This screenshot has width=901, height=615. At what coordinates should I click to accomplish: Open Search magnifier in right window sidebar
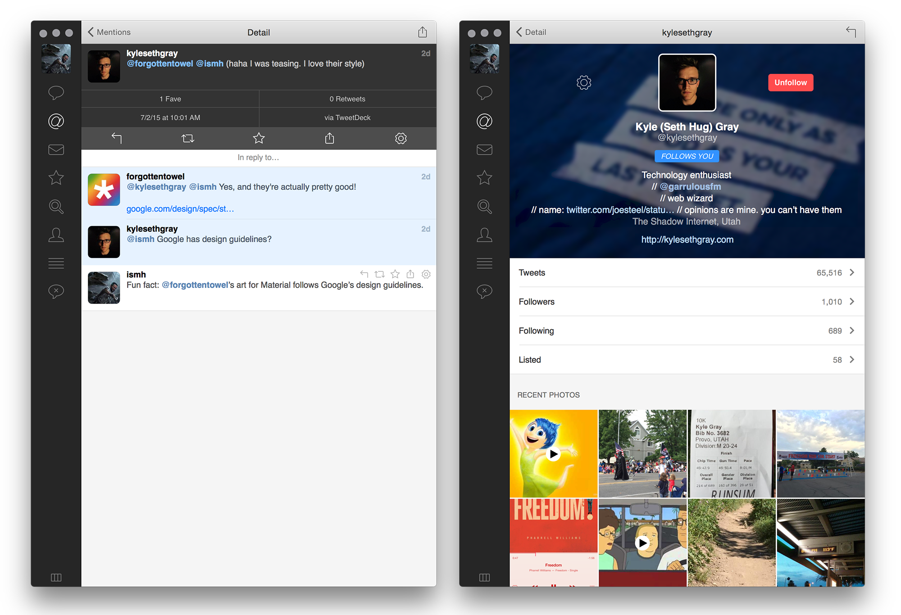pos(484,206)
